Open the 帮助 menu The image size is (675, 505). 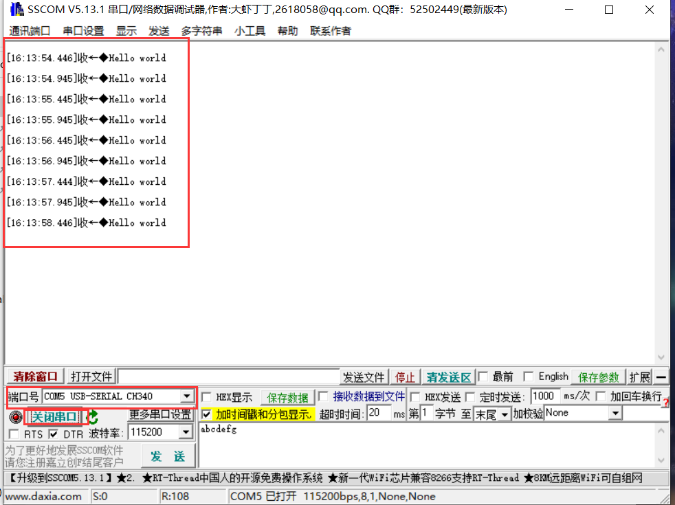[x=287, y=30]
